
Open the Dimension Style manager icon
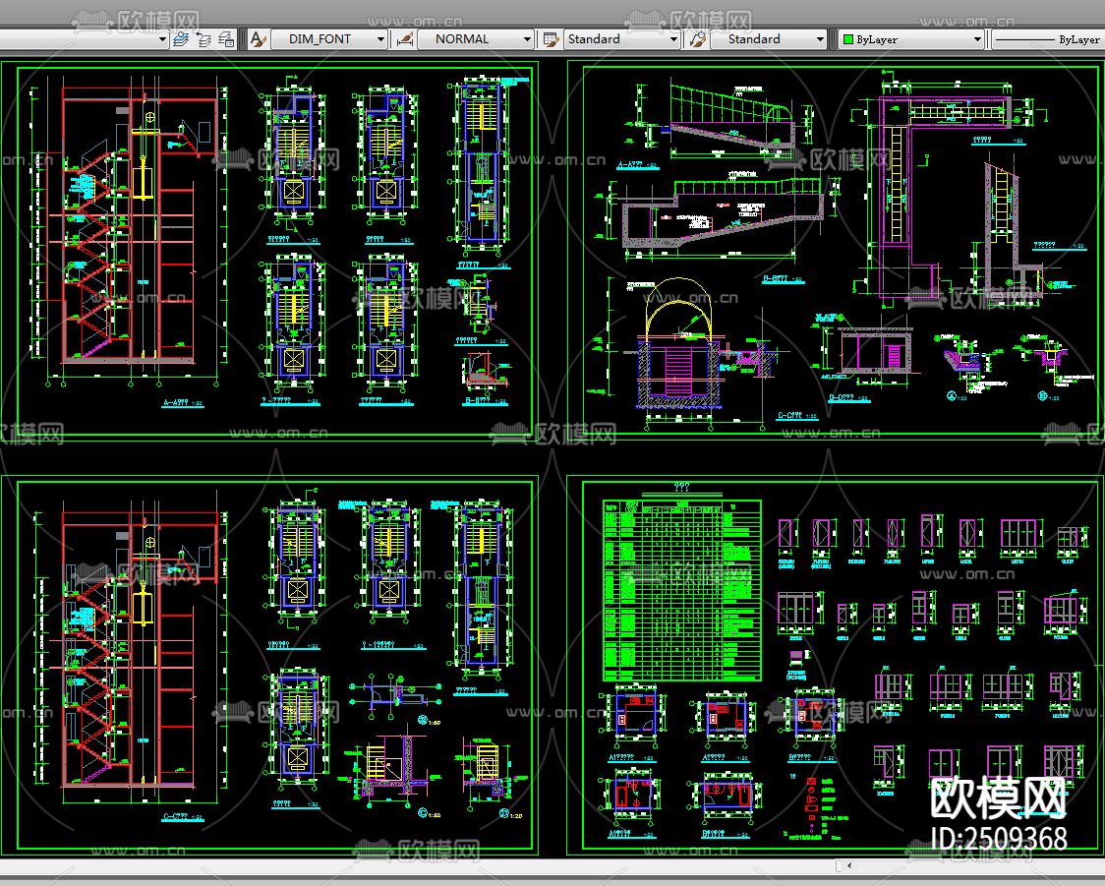click(404, 39)
